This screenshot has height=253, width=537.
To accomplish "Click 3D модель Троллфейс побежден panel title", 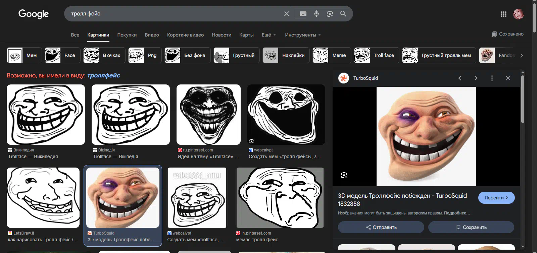I will pos(402,200).
